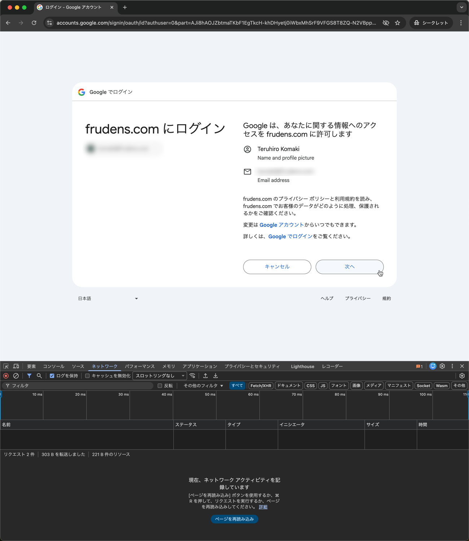Open the Lighthouse tab
The image size is (469, 541).
pos(303,366)
